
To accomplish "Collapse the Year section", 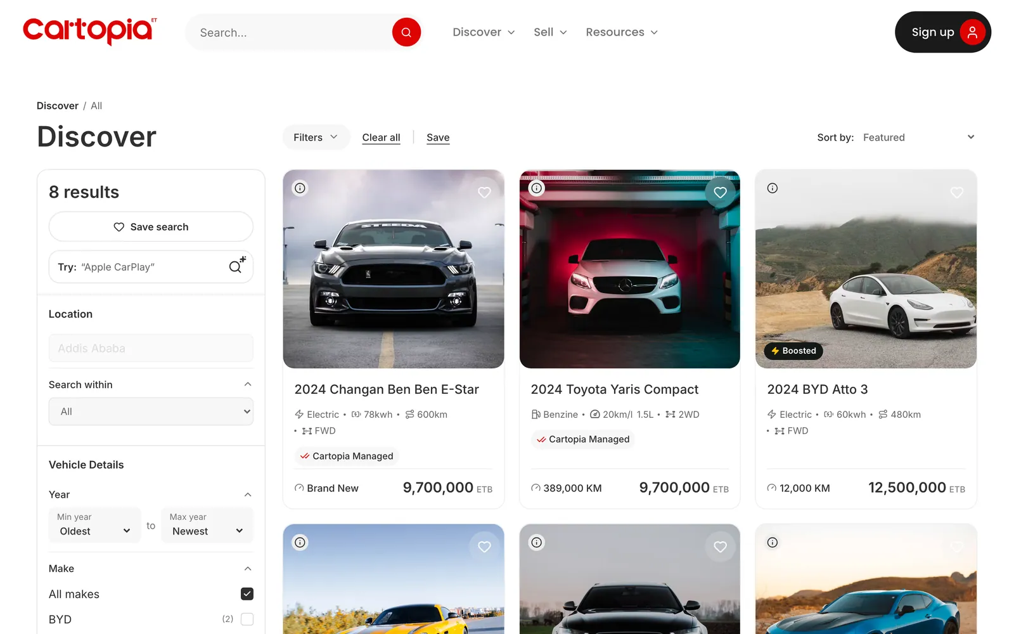I will (x=248, y=495).
